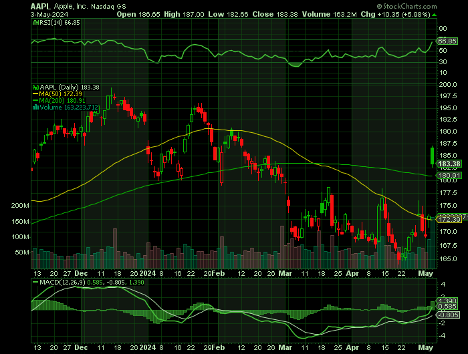468x354 pixels.
Task: Click the 175.0 price axis label
Action: [448, 206]
